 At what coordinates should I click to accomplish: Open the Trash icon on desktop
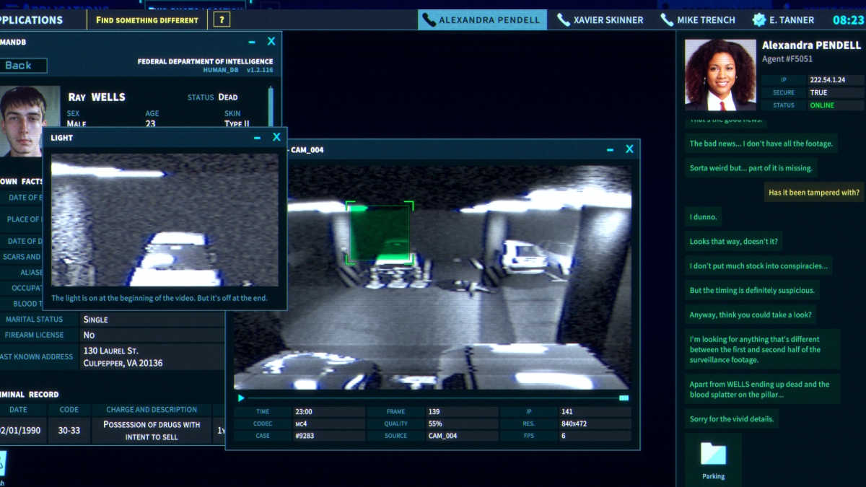[x=2, y=465]
